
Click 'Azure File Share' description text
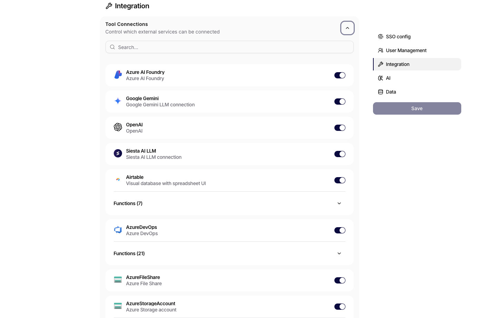pyautogui.click(x=144, y=283)
